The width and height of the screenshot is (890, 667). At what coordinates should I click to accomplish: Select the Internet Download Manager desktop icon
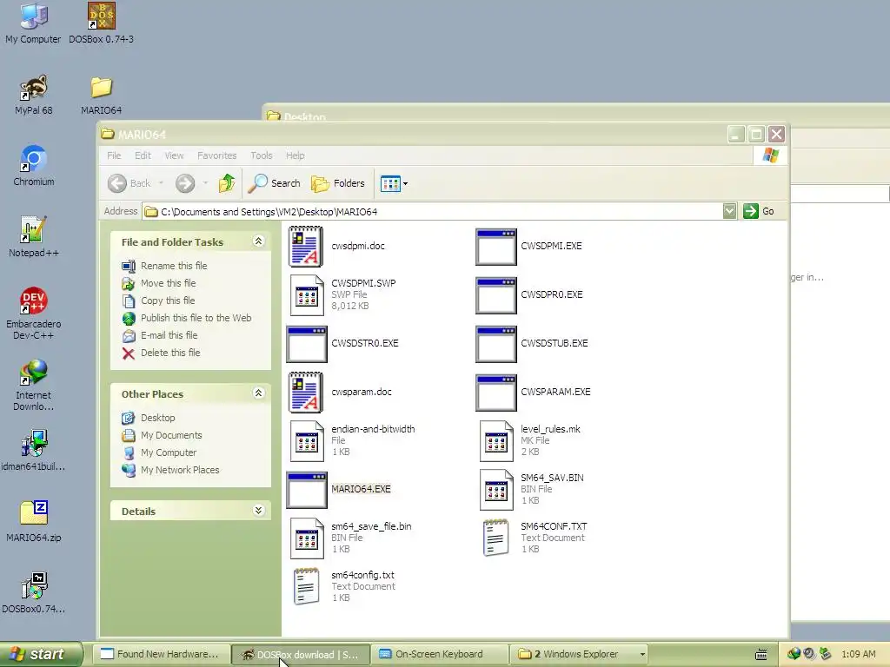(34, 385)
